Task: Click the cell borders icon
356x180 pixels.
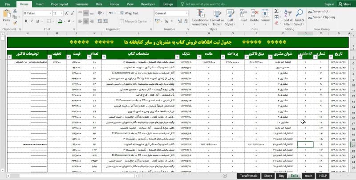Action: pyautogui.click(x=49, y=21)
